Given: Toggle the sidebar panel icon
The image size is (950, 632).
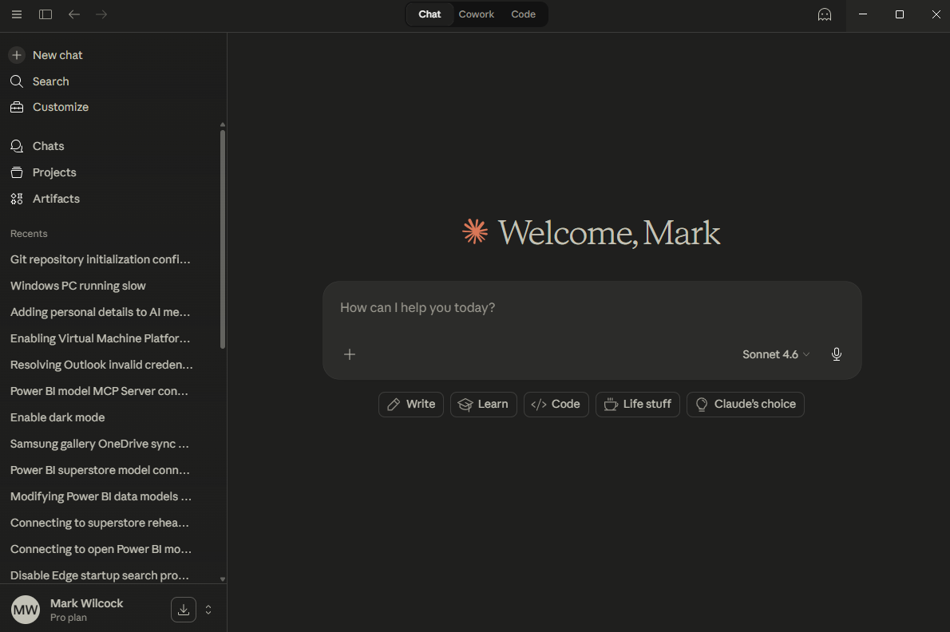Looking at the screenshot, I should (x=46, y=14).
